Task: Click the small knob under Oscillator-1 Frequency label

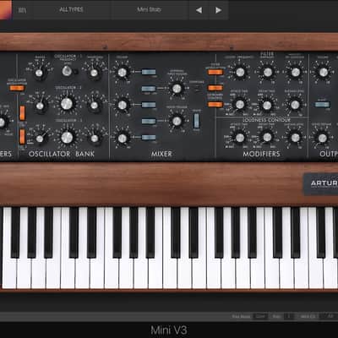Action: (67, 71)
